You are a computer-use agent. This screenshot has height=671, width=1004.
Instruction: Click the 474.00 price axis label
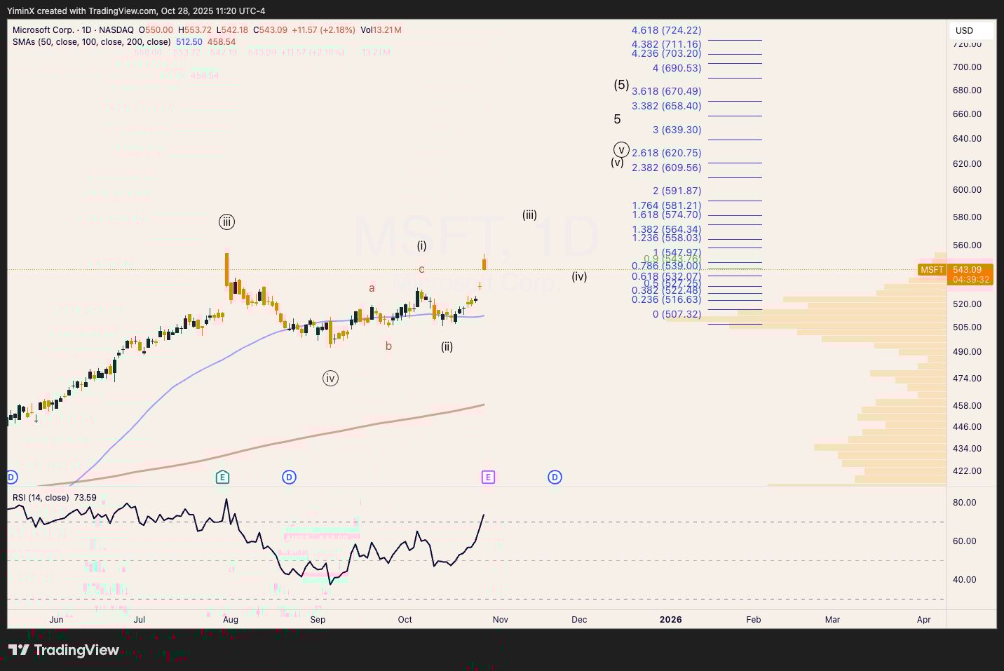coord(967,379)
